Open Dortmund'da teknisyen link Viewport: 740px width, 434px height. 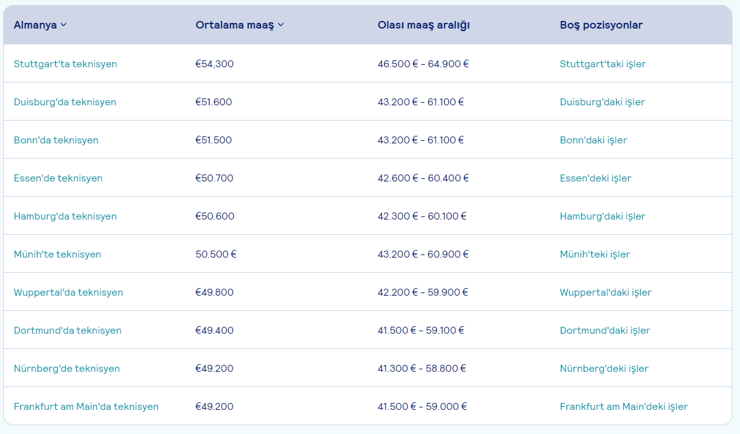tap(67, 331)
